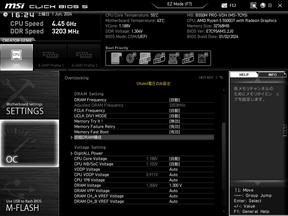Click the clock icon beside the time
This screenshot has height=216, width=288.
click(5, 14)
